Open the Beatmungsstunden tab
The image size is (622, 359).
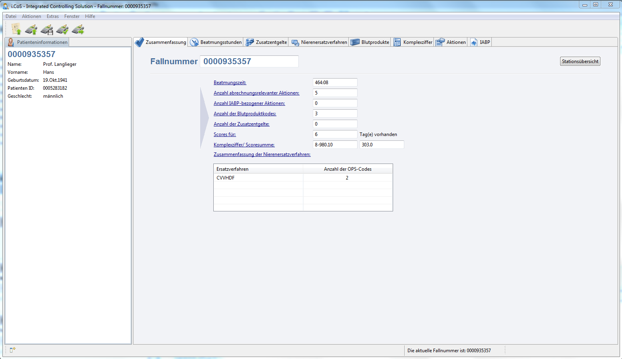(x=216, y=42)
